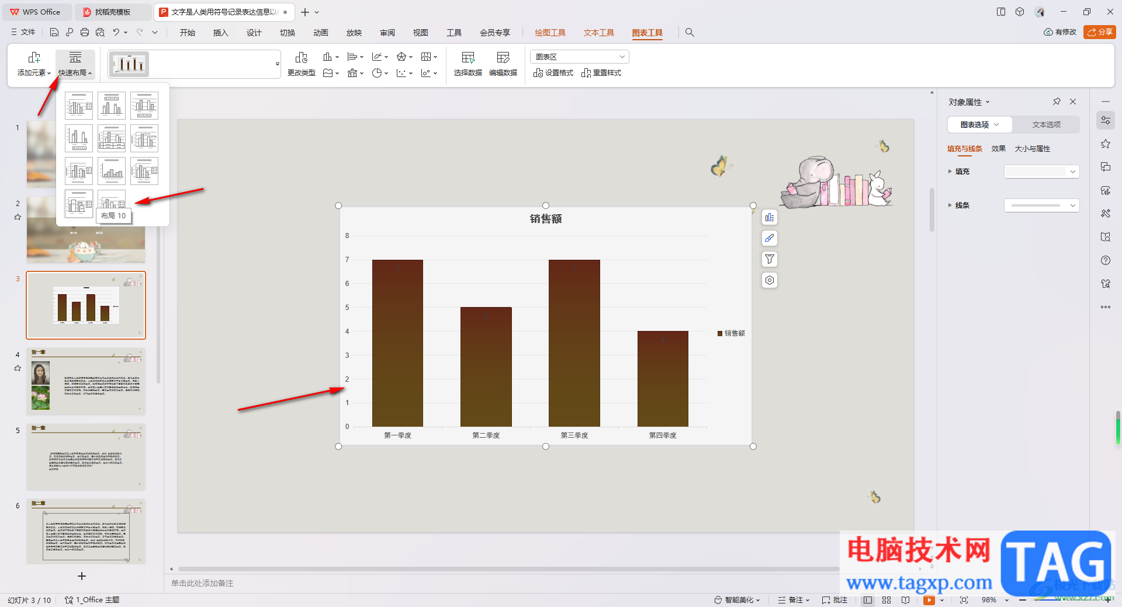Screen dimensions: 1122x607
Task: Click the Comments (批注) button in status bar
Action: click(834, 600)
